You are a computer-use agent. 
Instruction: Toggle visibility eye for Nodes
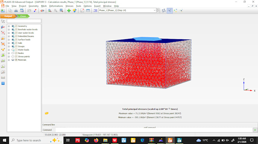tap(13, 53)
